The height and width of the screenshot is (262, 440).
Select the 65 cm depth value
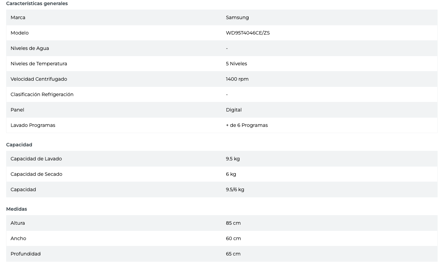tap(233, 254)
